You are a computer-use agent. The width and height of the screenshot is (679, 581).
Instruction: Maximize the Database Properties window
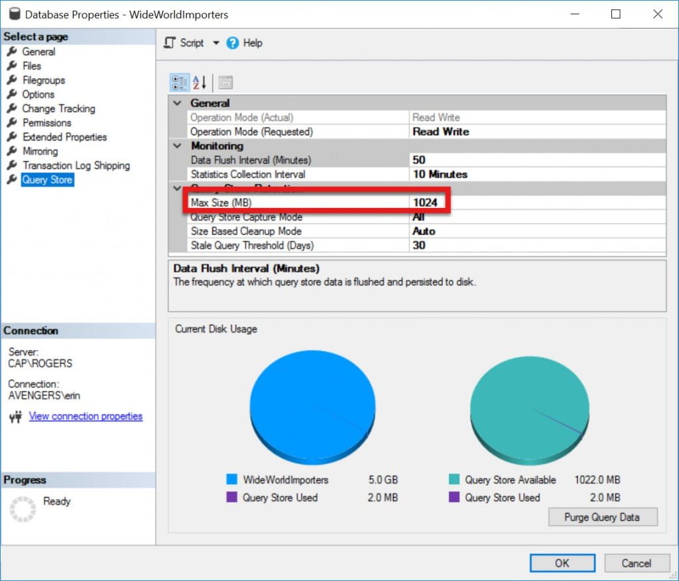click(615, 14)
